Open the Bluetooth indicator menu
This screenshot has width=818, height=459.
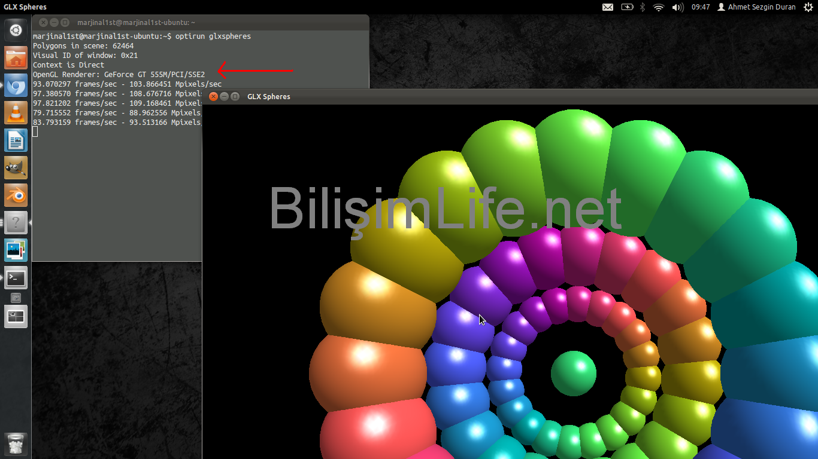643,7
